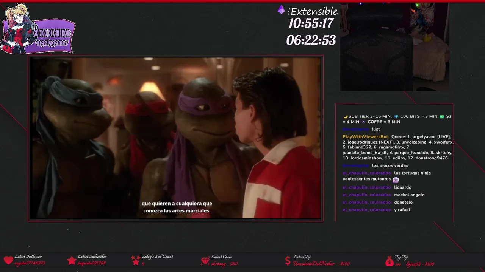485x272 pixels.
Task: Click the purple crystal icon next to !Extensible
Action: (x=281, y=10)
